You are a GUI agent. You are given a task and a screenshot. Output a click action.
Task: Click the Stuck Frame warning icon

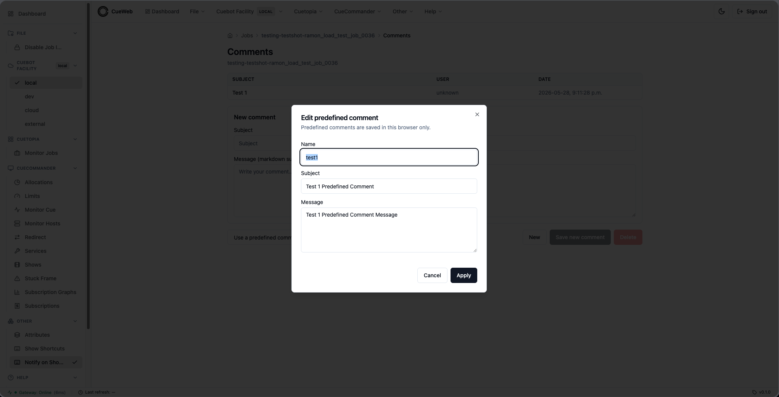(17, 278)
